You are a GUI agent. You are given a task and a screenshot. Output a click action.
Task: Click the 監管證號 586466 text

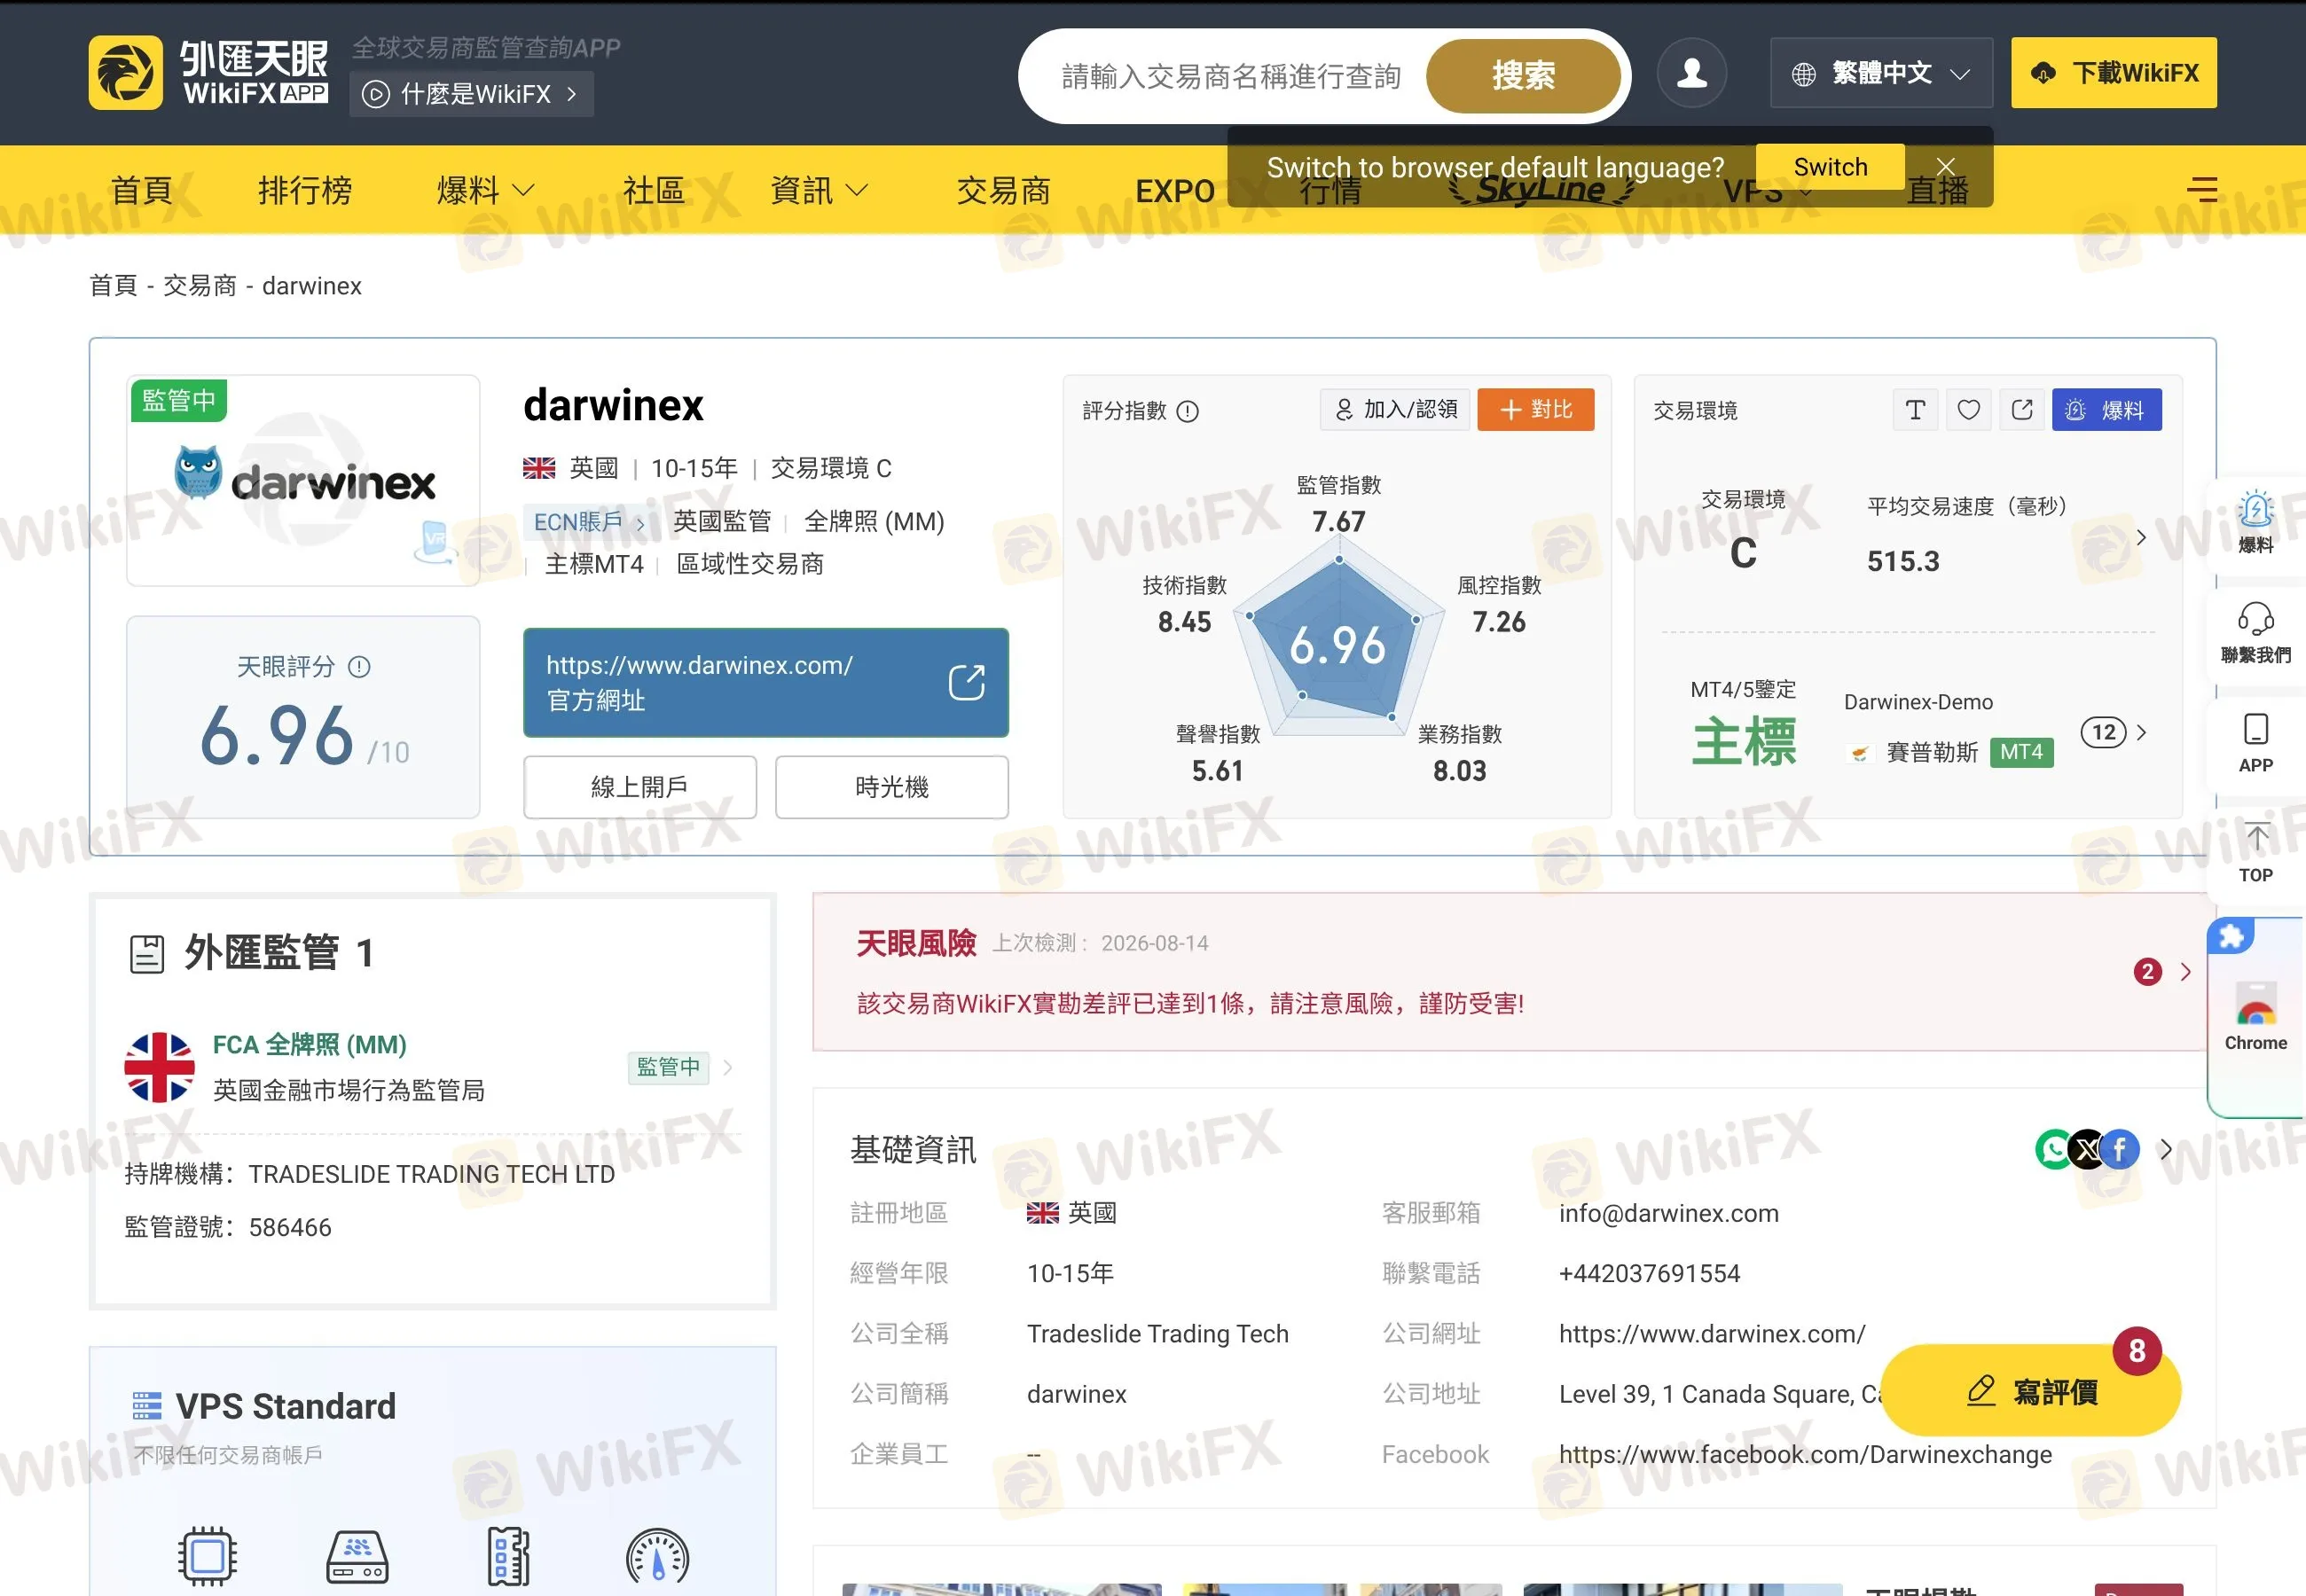click(x=228, y=1227)
